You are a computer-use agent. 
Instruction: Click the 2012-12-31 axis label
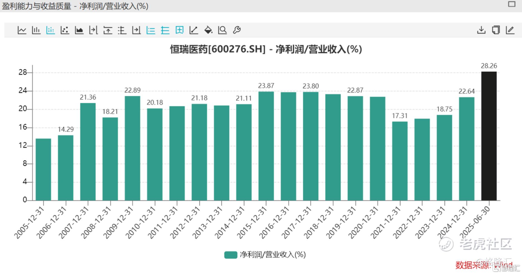pyautogui.click(x=185, y=222)
